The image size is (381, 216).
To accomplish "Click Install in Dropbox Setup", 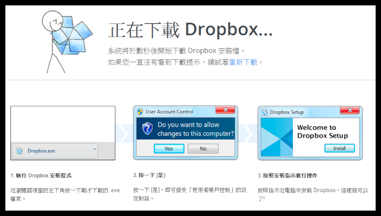I will click(340, 148).
